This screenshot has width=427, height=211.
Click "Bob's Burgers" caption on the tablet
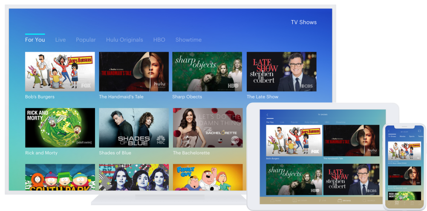[x=273, y=159]
